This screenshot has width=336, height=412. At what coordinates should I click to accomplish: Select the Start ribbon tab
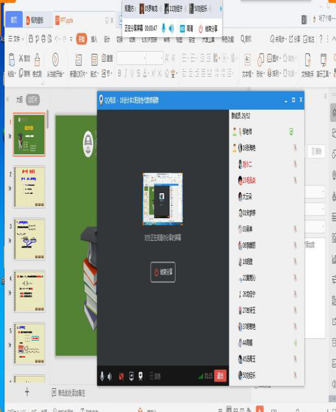coord(82,39)
